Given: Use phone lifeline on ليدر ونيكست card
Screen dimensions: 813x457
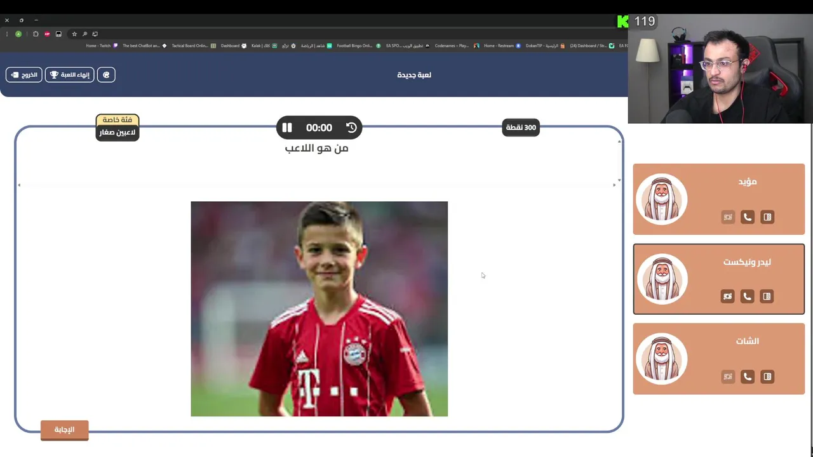Looking at the screenshot, I should 748,296.
